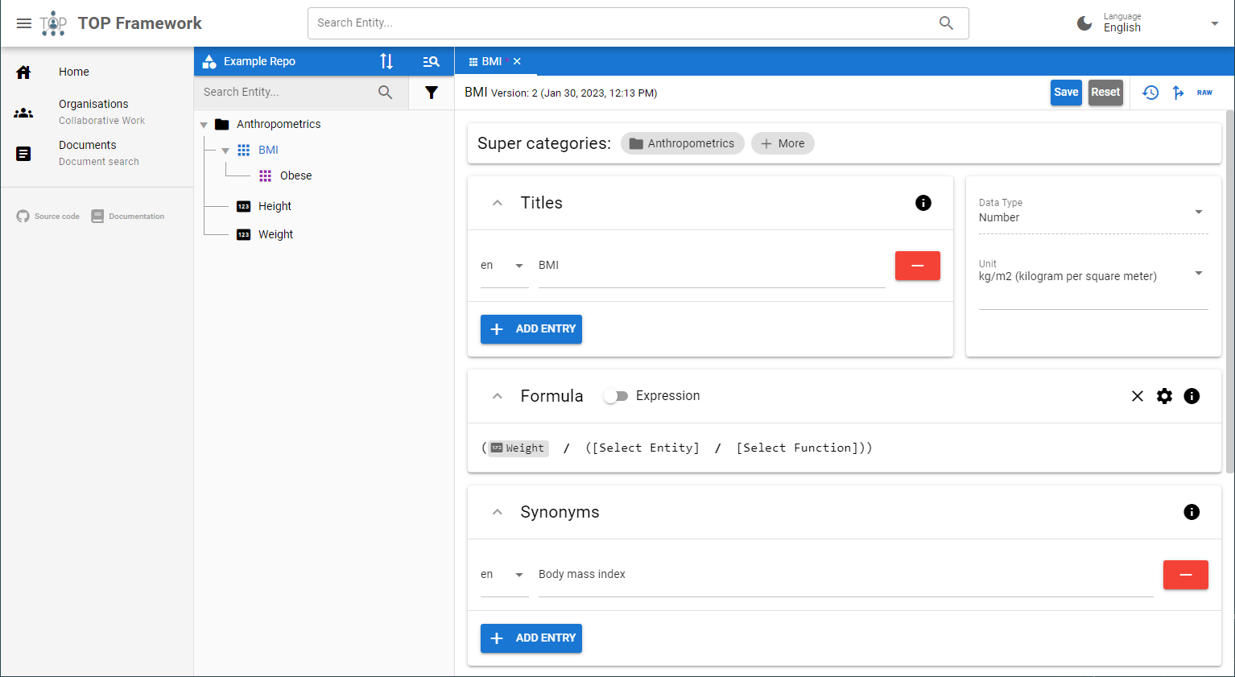Edit the BMI title text field
The height and width of the screenshot is (677, 1235).
click(x=712, y=266)
